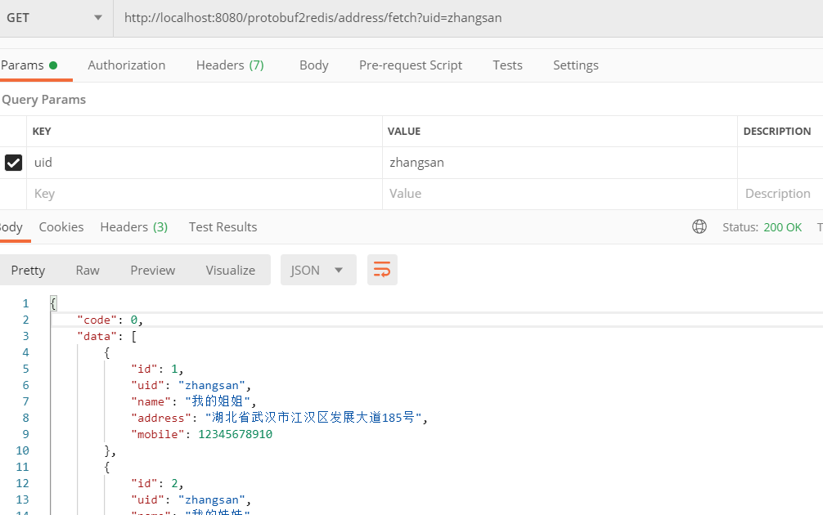Open the Pre-request Script tab

[x=411, y=65]
